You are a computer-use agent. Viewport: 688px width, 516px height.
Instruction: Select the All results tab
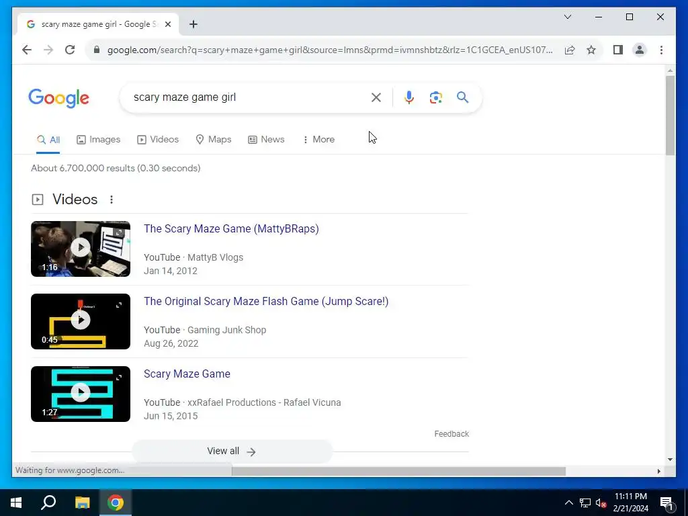[48, 140]
